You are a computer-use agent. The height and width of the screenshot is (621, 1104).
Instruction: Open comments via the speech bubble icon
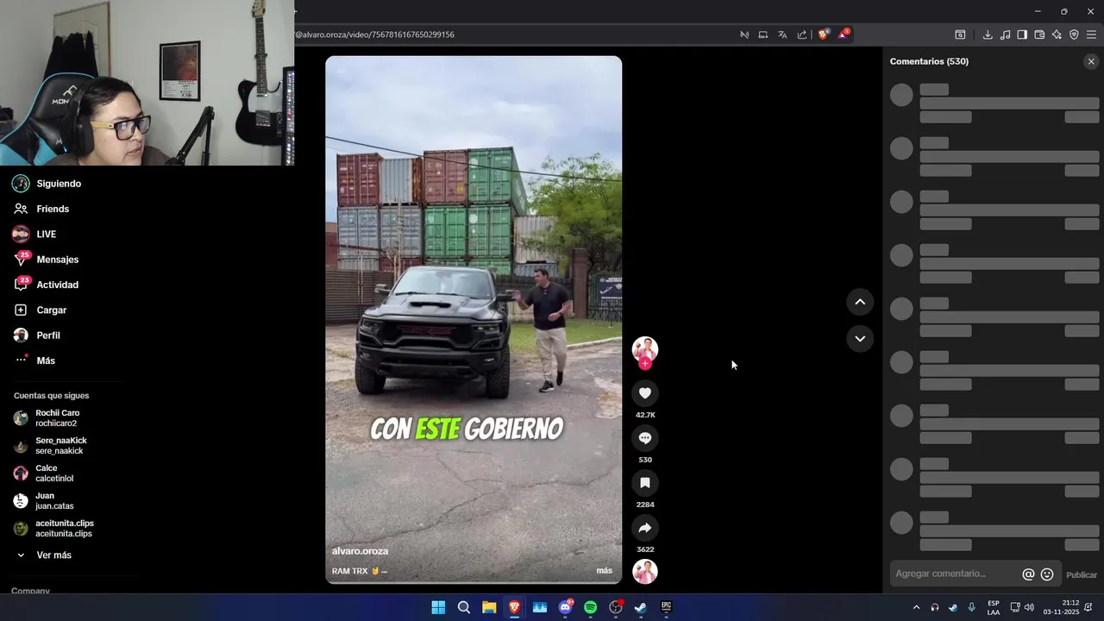pyautogui.click(x=644, y=438)
